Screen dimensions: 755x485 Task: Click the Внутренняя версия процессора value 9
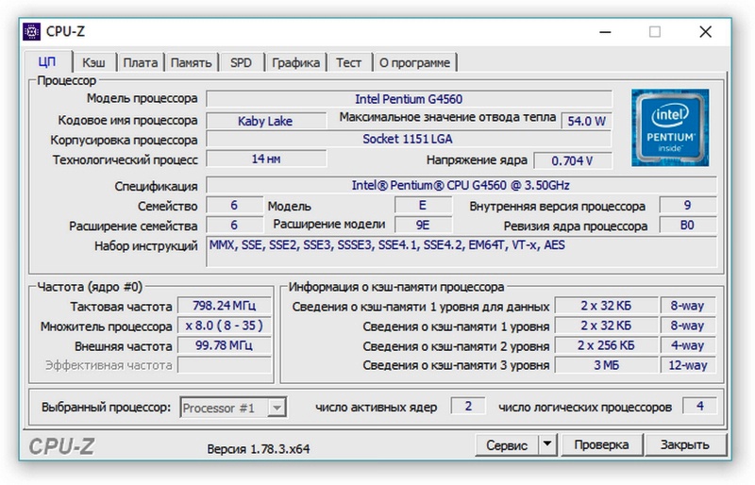(x=688, y=206)
